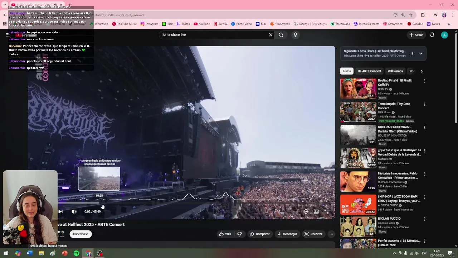458x258 pixels.
Task: Open Tame Impala Tiny Desk thumbnail
Action: 358,112
